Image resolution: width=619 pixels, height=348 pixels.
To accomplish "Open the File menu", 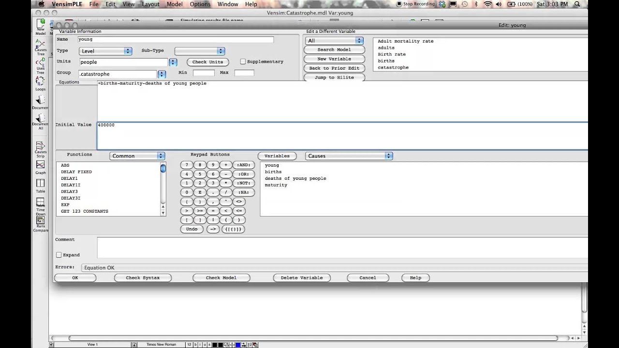I will [94, 4].
